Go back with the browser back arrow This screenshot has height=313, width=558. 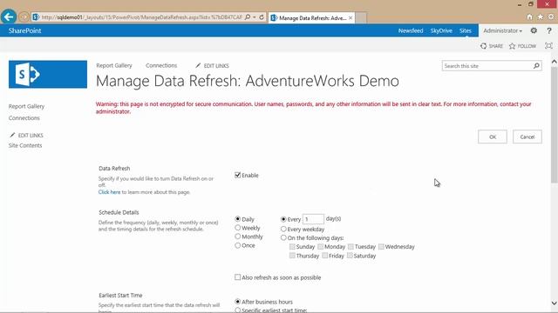[9, 17]
